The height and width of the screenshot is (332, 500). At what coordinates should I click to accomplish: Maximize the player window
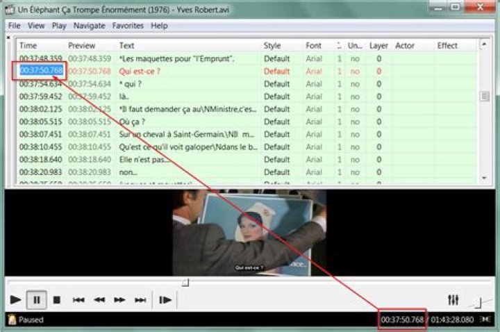[x=456, y=7]
